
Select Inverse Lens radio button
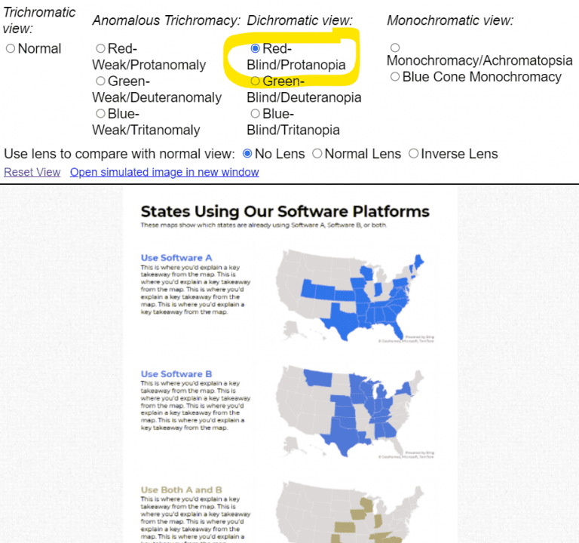[x=414, y=153]
